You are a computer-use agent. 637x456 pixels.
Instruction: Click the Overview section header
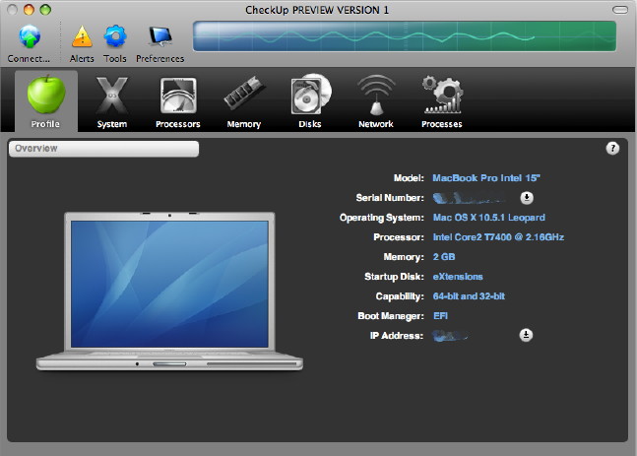coord(103,149)
